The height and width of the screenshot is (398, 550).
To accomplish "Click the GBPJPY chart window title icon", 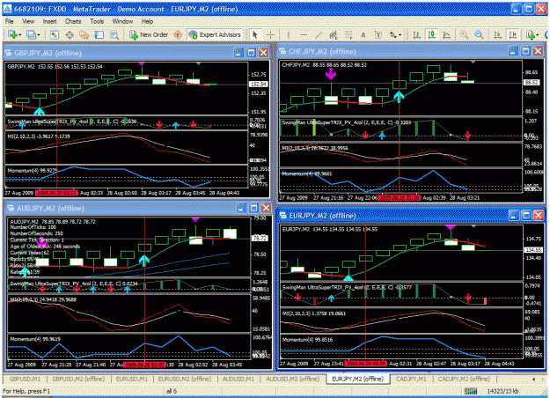I will pos(9,53).
